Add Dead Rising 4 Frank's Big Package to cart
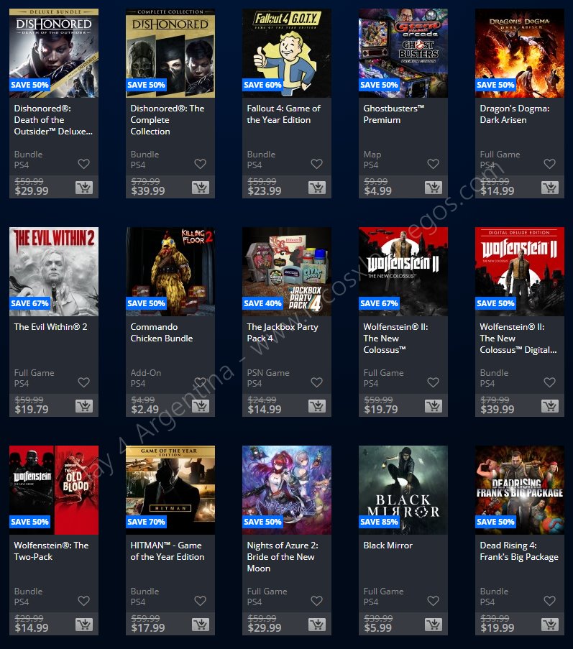The height and width of the screenshot is (649, 573). pyautogui.click(x=550, y=625)
